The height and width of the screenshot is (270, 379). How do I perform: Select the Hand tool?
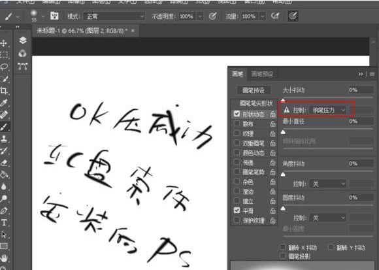tap(4, 258)
